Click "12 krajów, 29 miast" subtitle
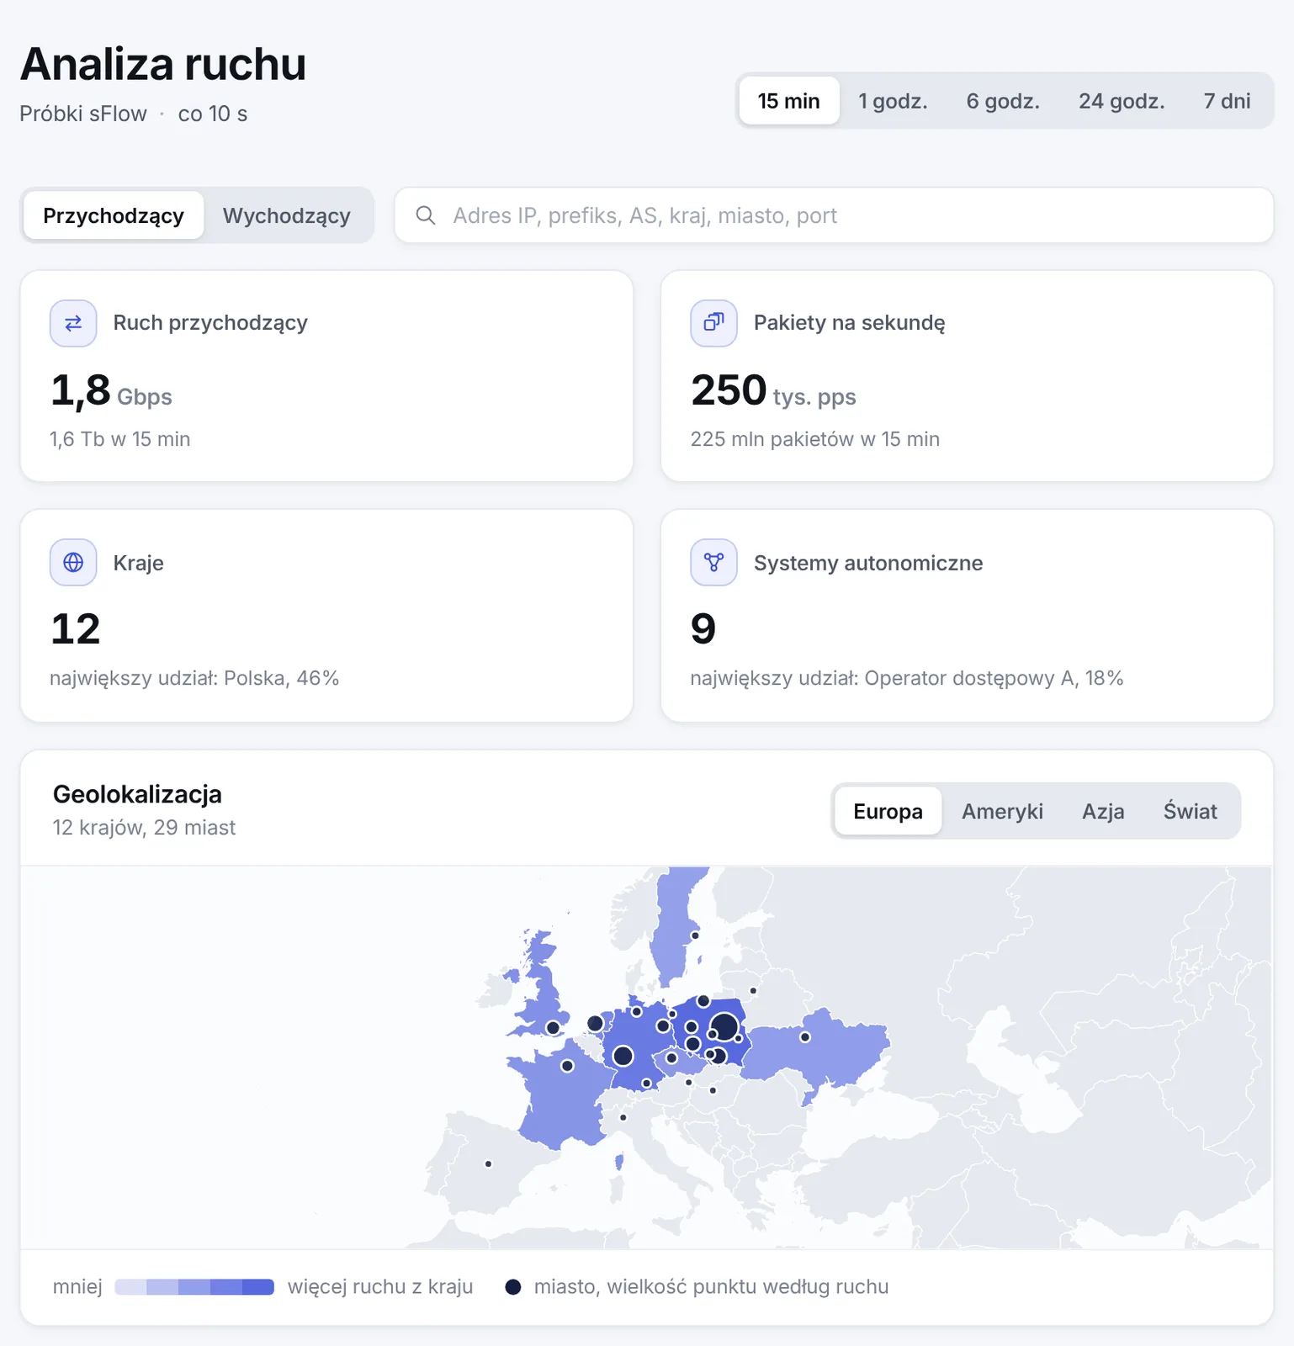This screenshot has width=1294, height=1346. 144,828
